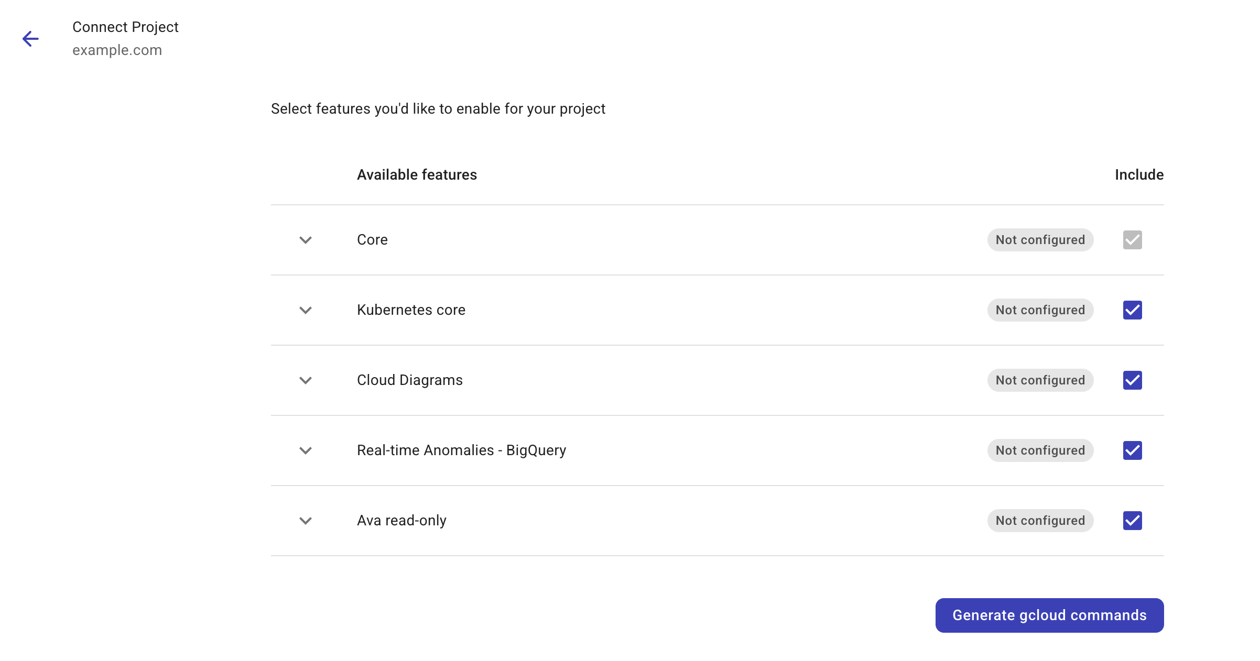Click Not configured next to Cloud Diagrams

(x=1040, y=380)
